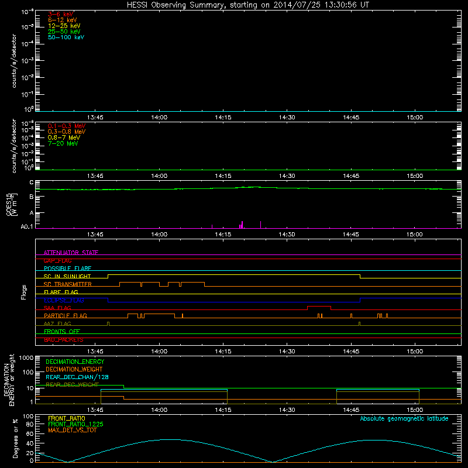The image size is (468, 468).
Task: Select the REAR_DEC_CHAN/128 legend label
Action: [x=77, y=377]
